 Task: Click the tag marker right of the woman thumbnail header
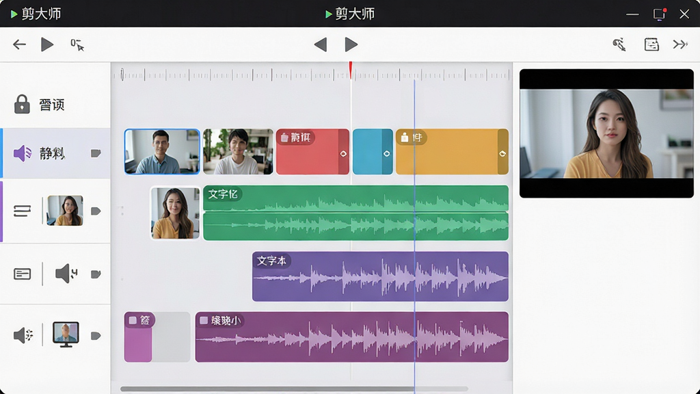click(96, 211)
